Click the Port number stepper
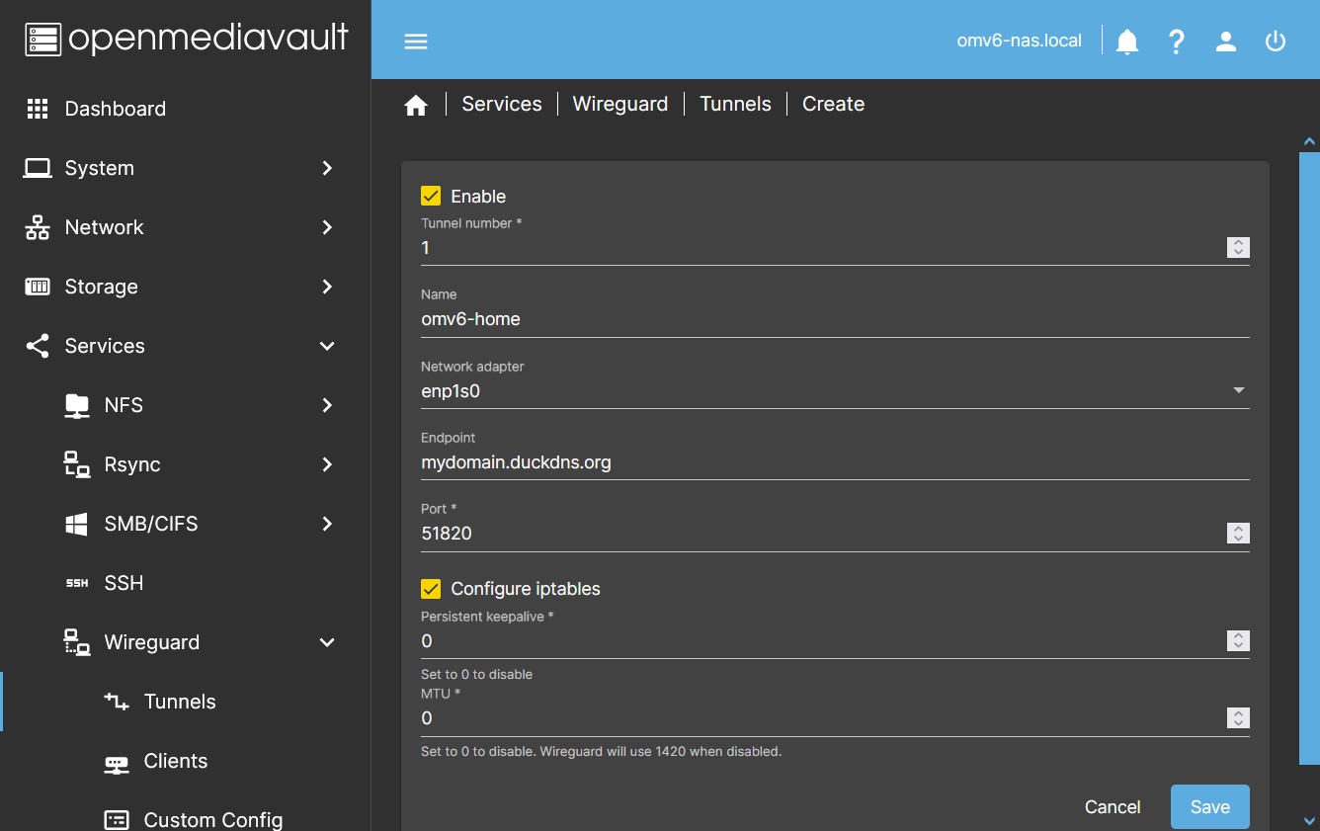 click(x=1238, y=534)
